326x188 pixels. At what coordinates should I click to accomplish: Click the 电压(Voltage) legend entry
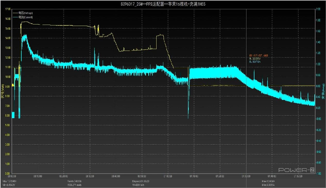click(x=23, y=13)
